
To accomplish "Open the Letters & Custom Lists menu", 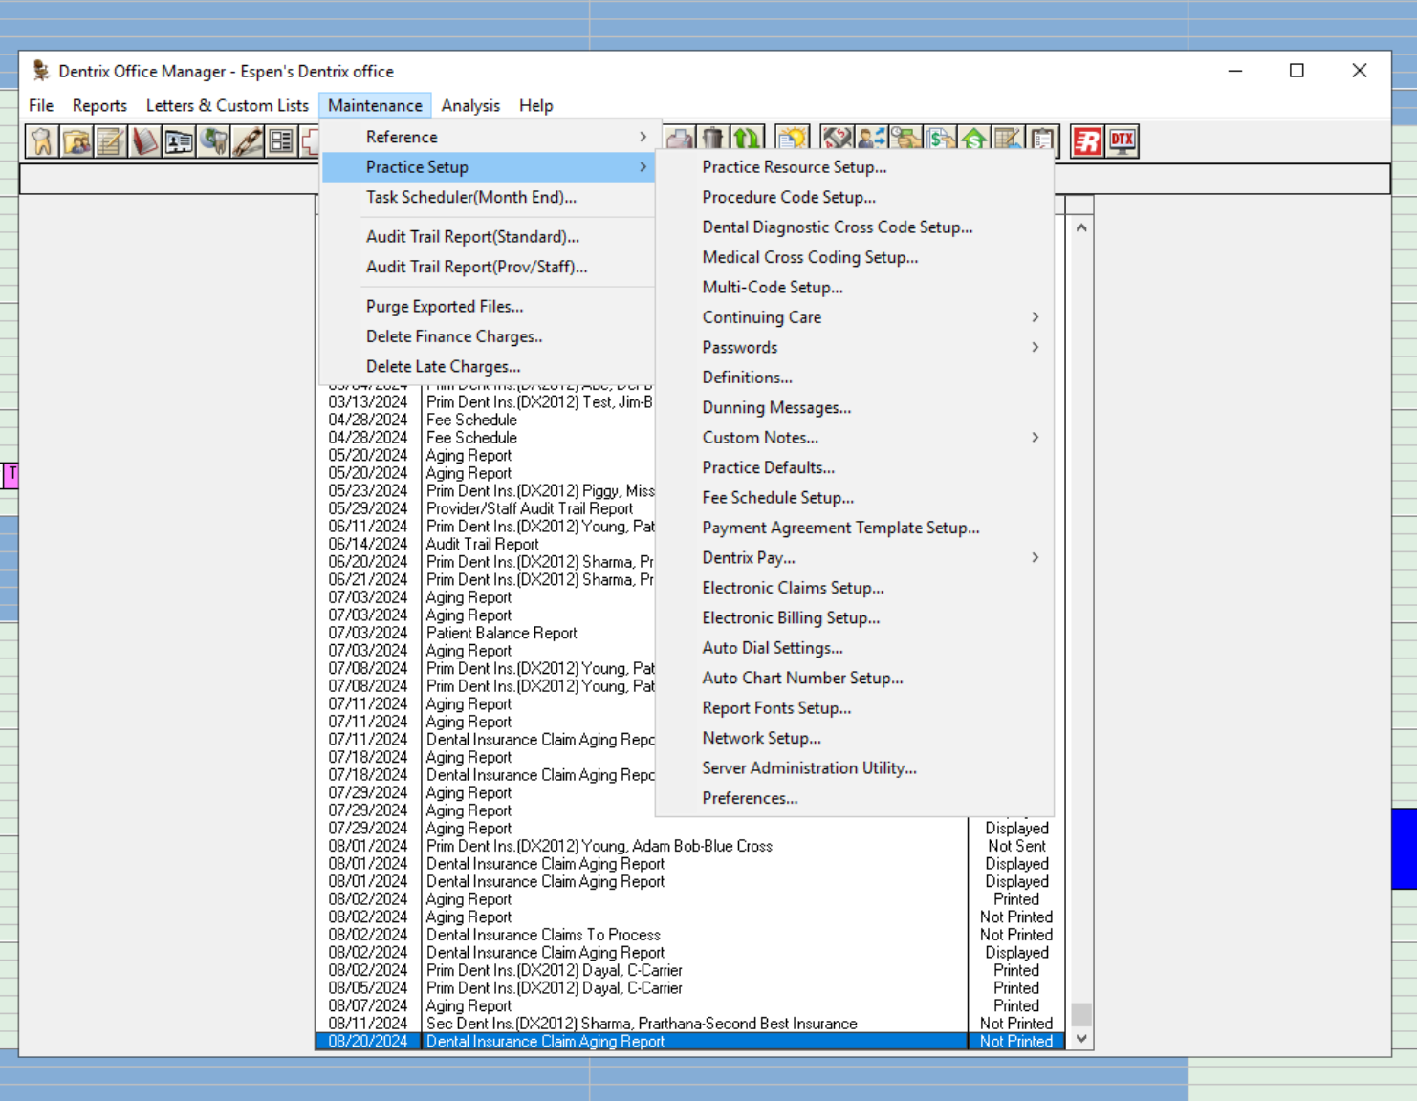I will (227, 105).
